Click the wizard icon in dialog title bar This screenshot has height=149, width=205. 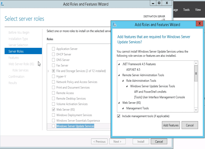115,25
